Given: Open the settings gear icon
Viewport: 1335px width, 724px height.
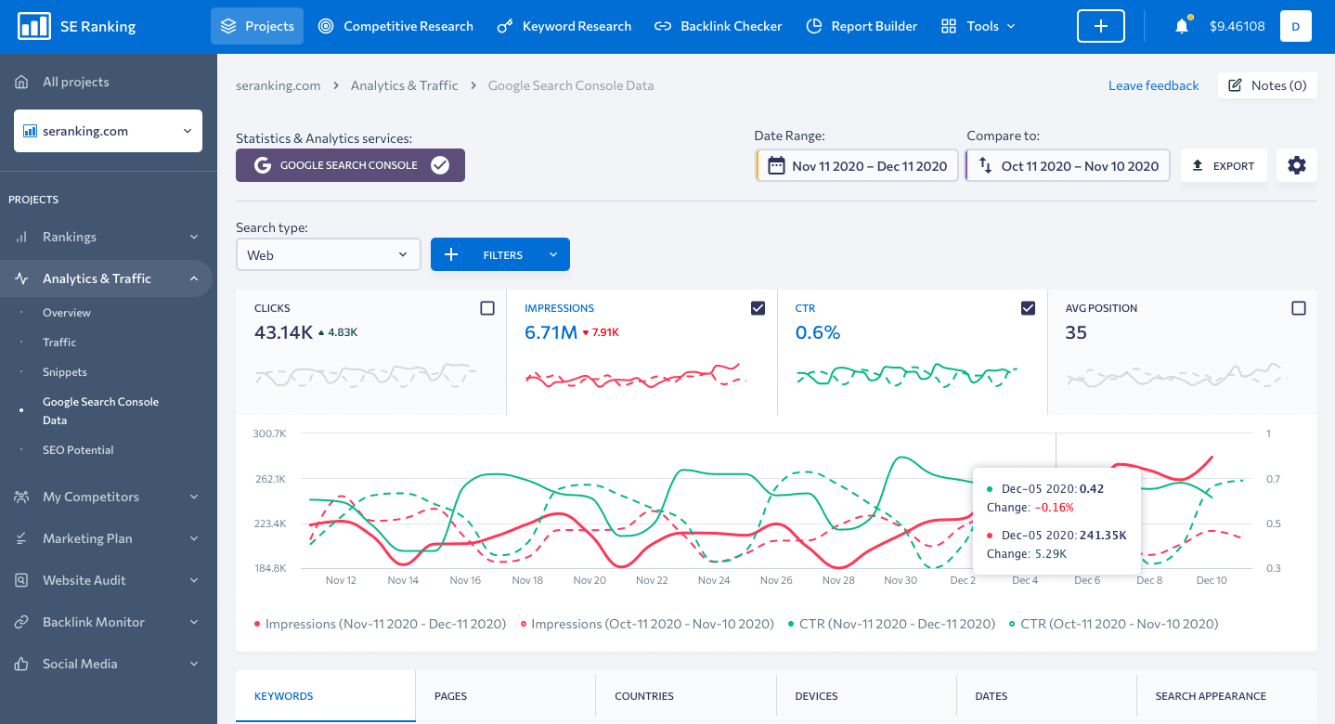Looking at the screenshot, I should [1296, 165].
